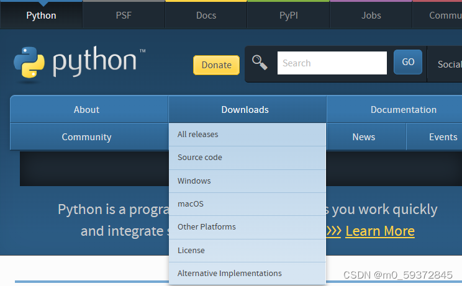Click the Python snake logo

[x=29, y=63]
